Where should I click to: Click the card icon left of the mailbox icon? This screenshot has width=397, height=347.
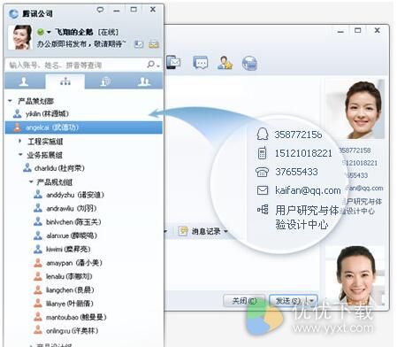pos(138,44)
